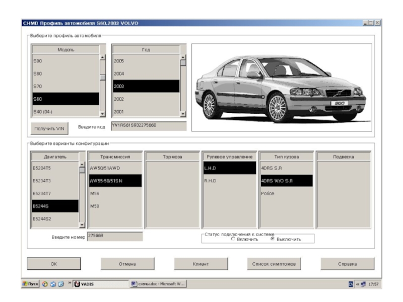Select year 2005 in the Год list
This screenshot has width=403, height=302.
pos(146,61)
